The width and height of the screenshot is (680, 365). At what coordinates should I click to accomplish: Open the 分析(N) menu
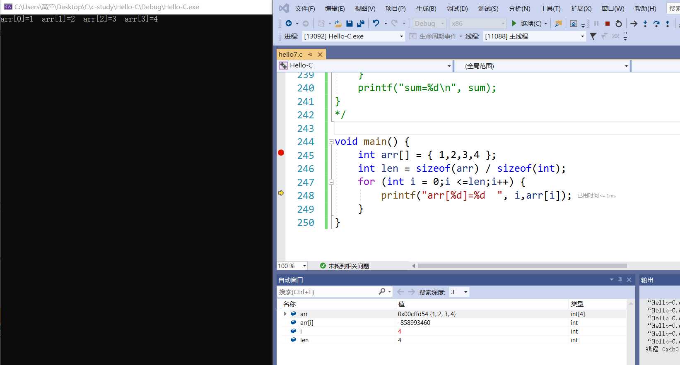(519, 8)
